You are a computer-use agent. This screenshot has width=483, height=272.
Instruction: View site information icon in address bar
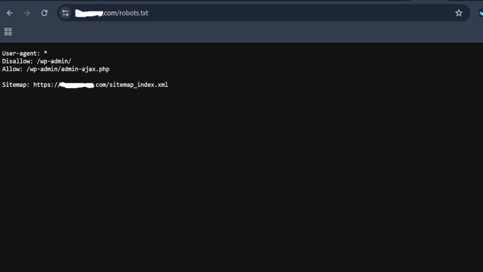pos(65,13)
